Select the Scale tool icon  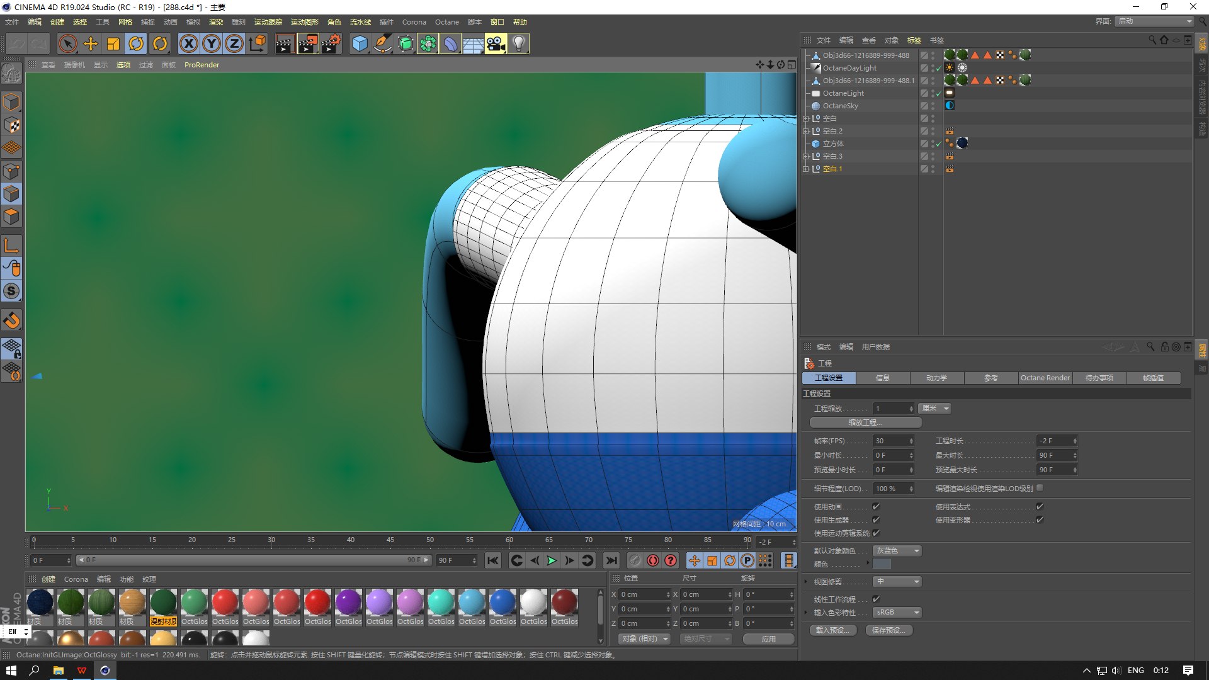113,43
